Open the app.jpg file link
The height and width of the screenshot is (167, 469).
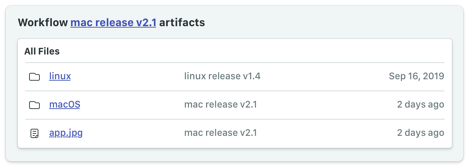click(x=66, y=133)
